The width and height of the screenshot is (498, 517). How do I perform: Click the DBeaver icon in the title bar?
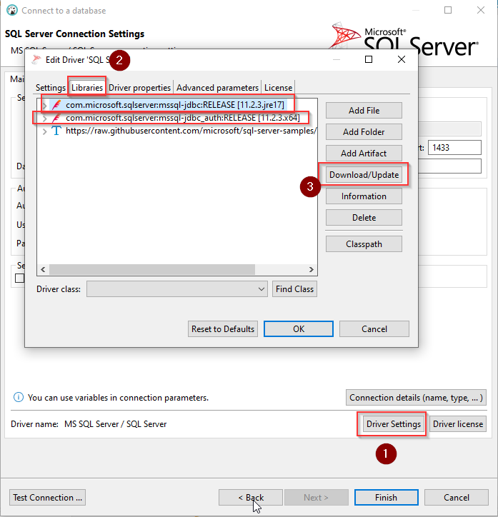click(x=12, y=10)
